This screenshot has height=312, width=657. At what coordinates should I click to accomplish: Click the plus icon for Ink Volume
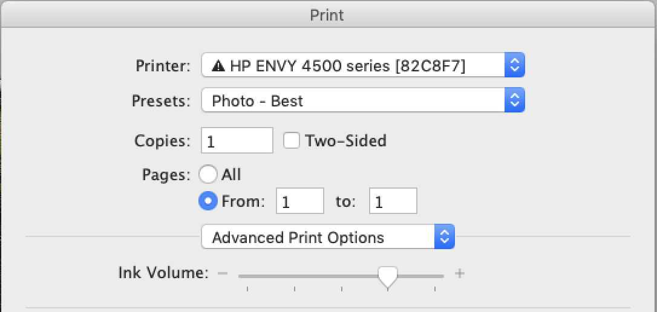460,273
